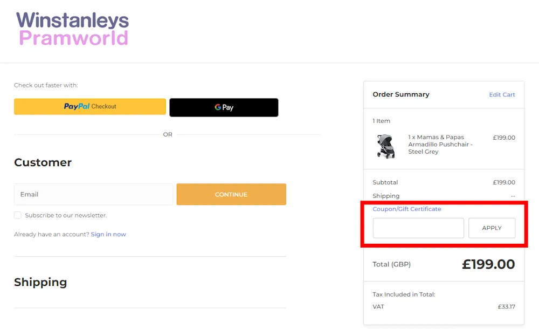The height and width of the screenshot is (329, 539).
Task: Select the VAT £33.17 value
Action: tap(506, 307)
